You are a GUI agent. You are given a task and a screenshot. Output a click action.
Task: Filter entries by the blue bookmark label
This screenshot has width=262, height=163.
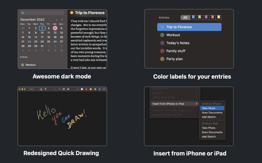[x=193, y=18]
